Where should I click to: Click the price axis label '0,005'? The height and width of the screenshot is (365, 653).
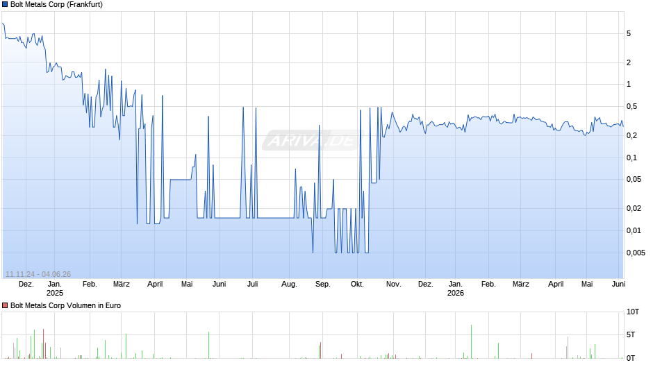pos(636,253)
